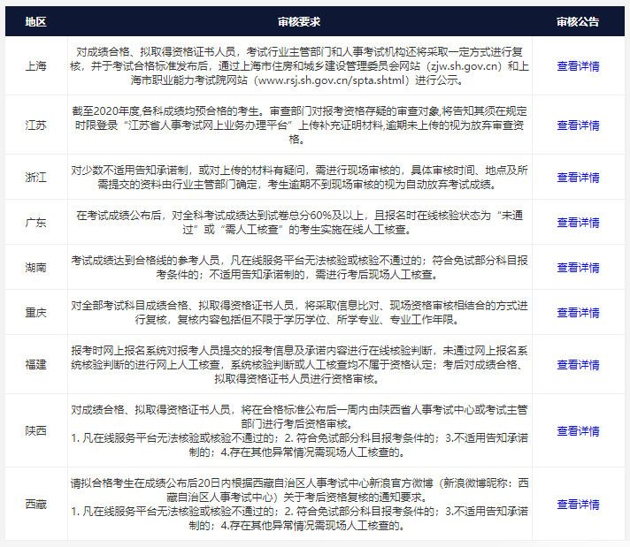Select the 江苏 region cell
Image resolution: width=630 pixels, height=547 pixels.
click(36, 125)
